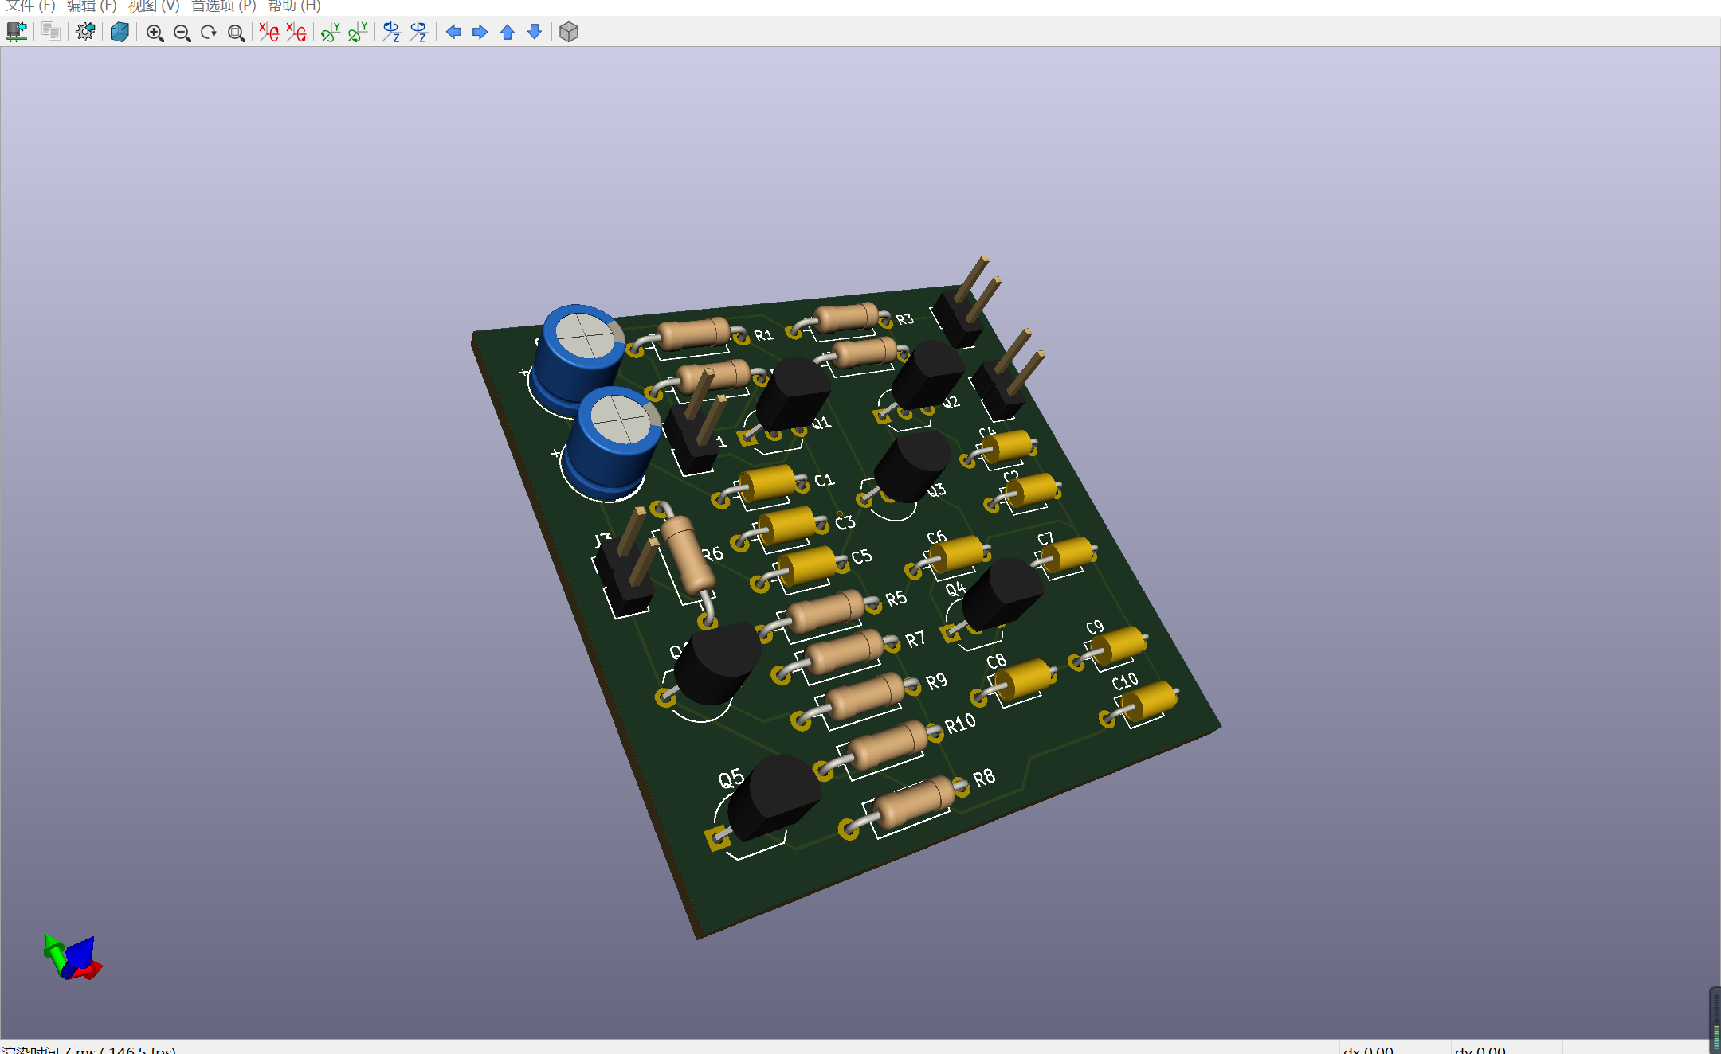Click the C10 capacitor on the board

(x=1147, y=703)
